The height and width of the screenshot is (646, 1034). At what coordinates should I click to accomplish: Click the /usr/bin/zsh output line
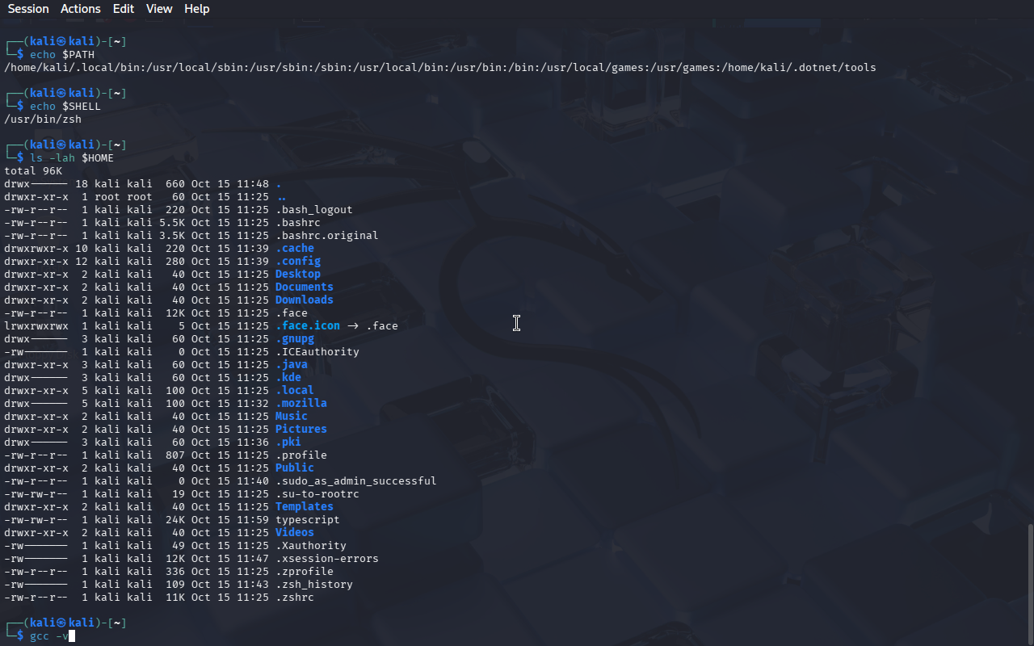click(x=43, y=120)
